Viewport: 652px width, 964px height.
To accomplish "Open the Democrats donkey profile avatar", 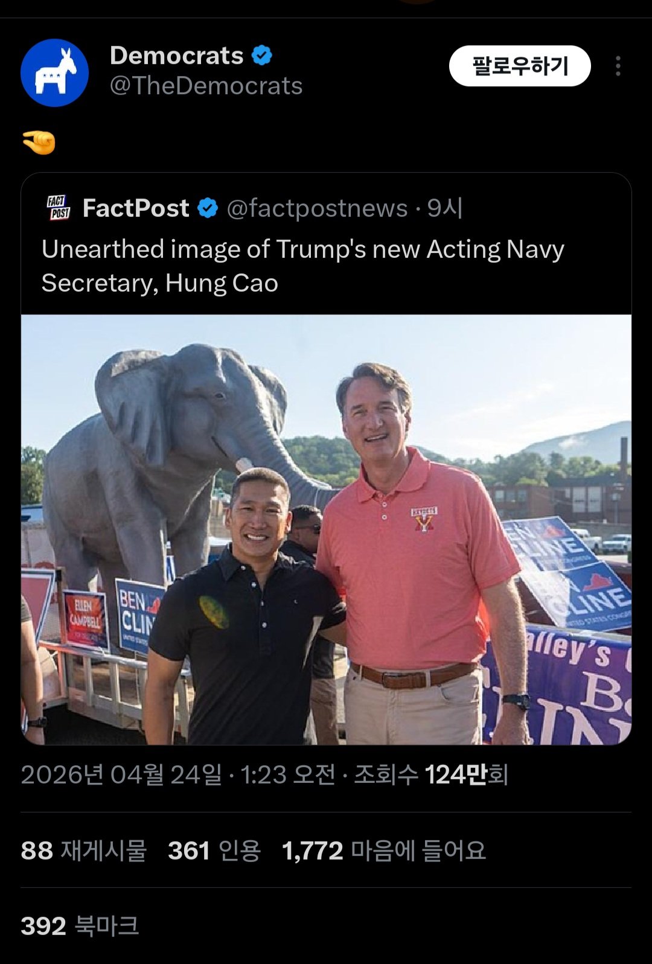I will 54,72.
